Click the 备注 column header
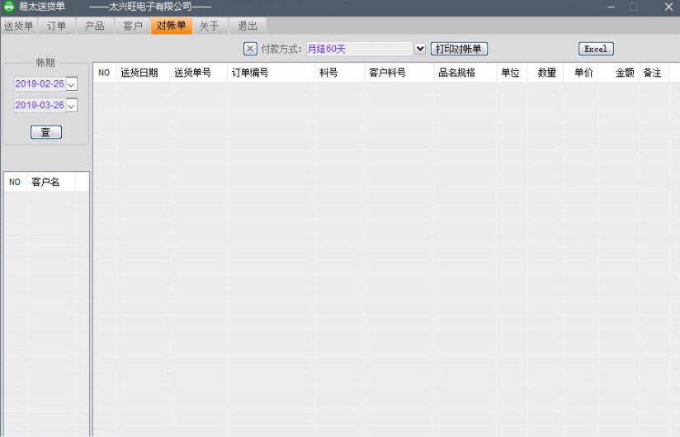Screen dimensions: 680x437 click(654, 73)
